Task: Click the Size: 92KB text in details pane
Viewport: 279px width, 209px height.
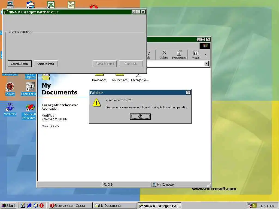Action: 50,126
